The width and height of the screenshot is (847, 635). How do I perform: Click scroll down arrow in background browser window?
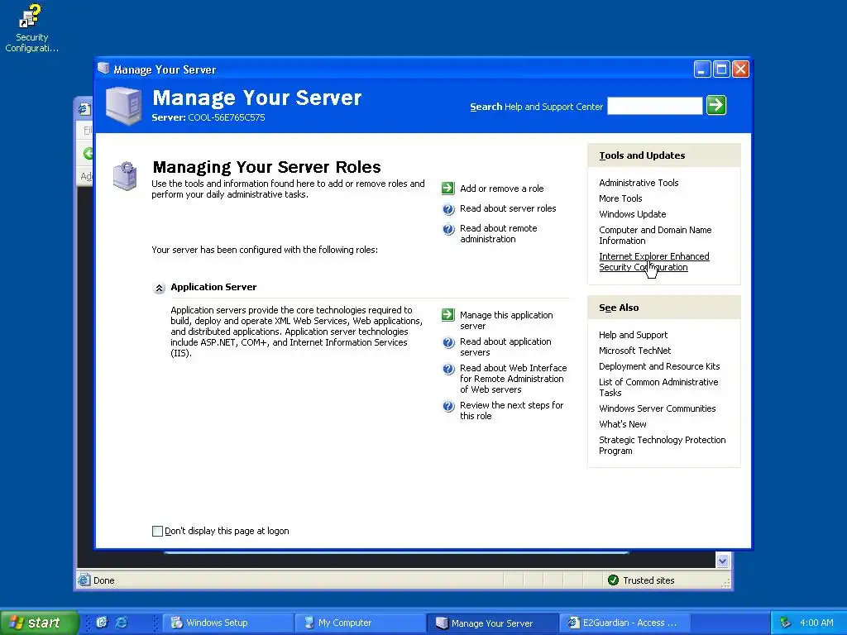[x=722, y=561]
